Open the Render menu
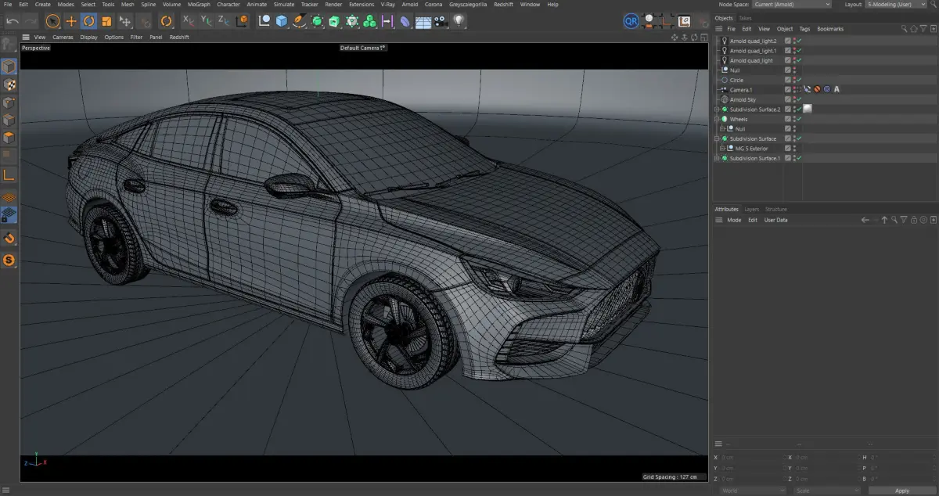 333,4
